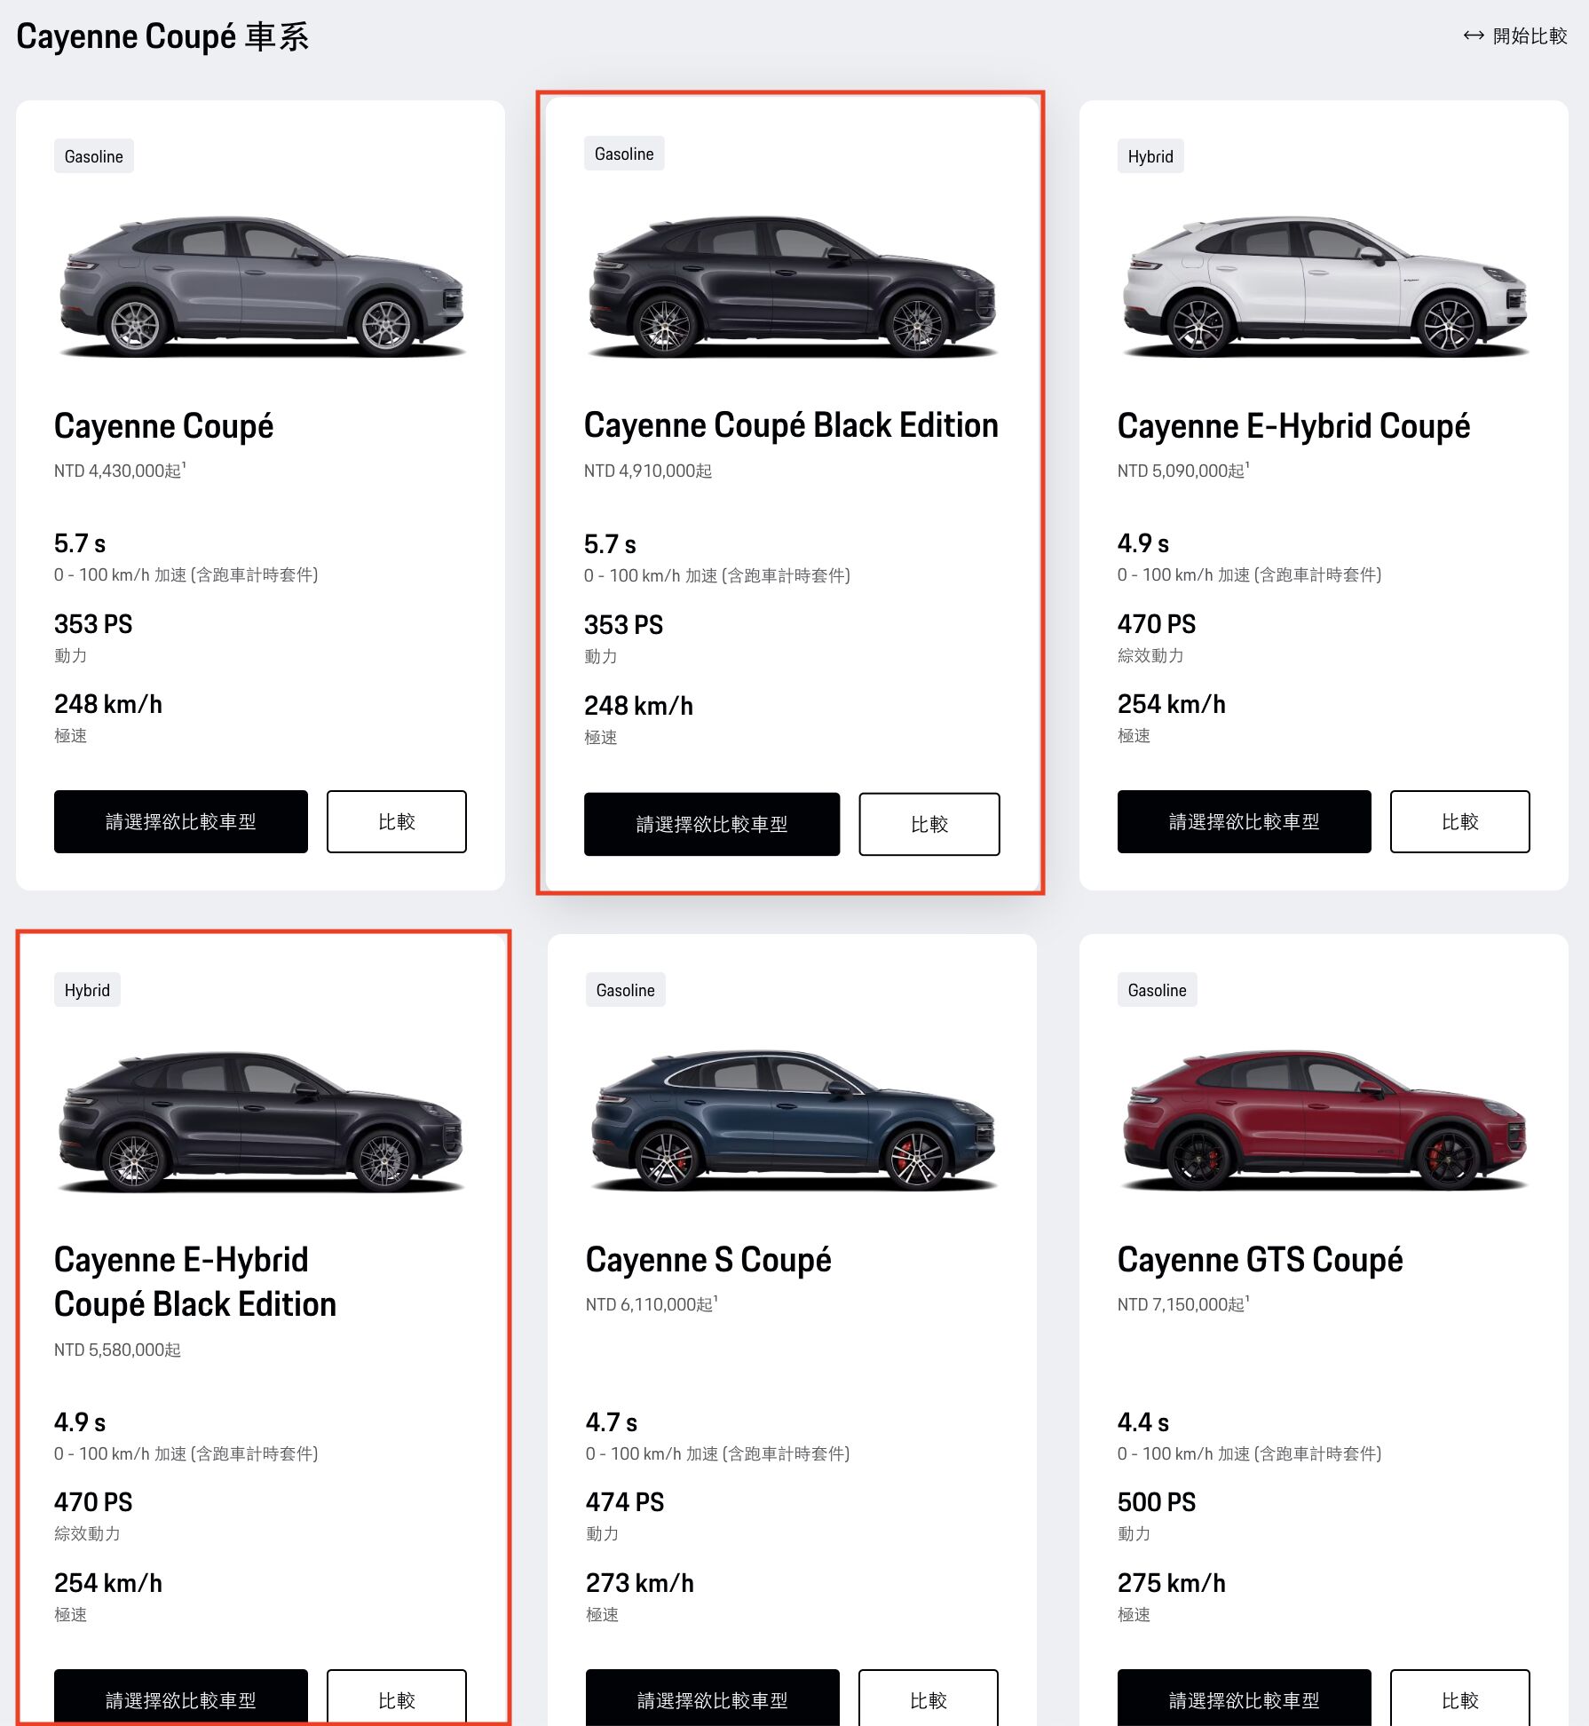1589x1726 pixels.
Task: Click the gray Cayenne Coupé car image
Action: point(260,286)
